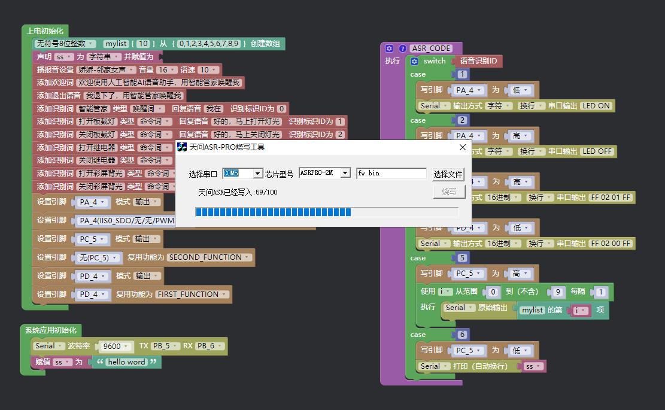665x410 pixels.
Task: Open 命令词 dropdown in 关闭彩屏背光 row
Action: point(160,187)
